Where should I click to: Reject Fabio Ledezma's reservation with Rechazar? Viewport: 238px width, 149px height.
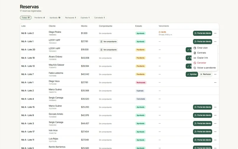tap(205, 74)
